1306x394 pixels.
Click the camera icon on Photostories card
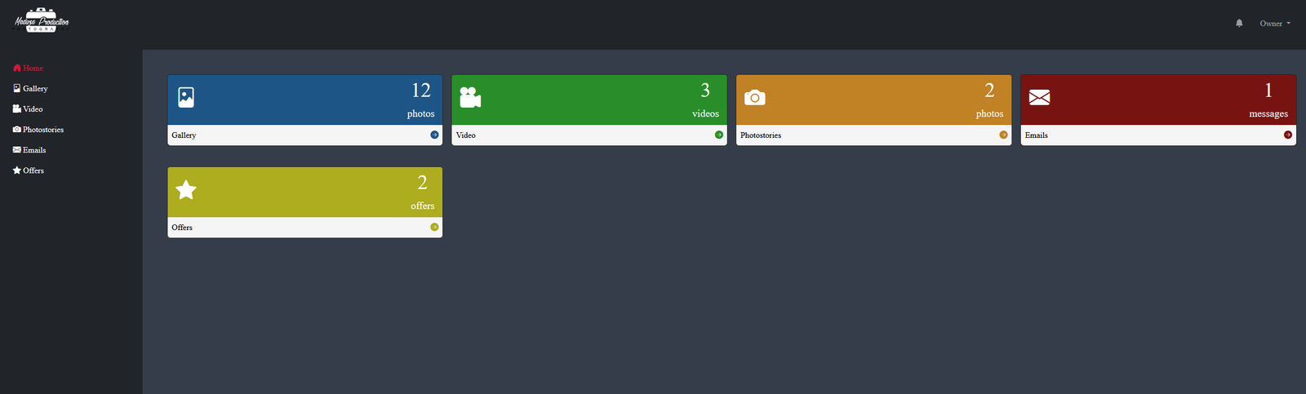755,98
